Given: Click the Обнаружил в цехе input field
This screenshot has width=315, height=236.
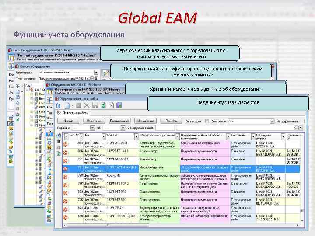Looking at the screenshot, I should point(165,128).
